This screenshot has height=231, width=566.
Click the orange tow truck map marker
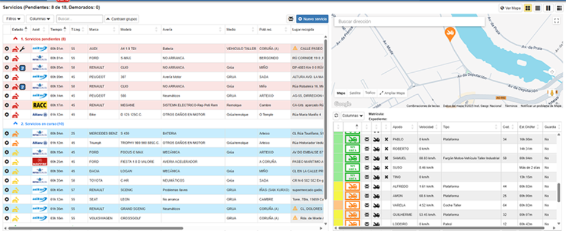[x=449, y=34]
